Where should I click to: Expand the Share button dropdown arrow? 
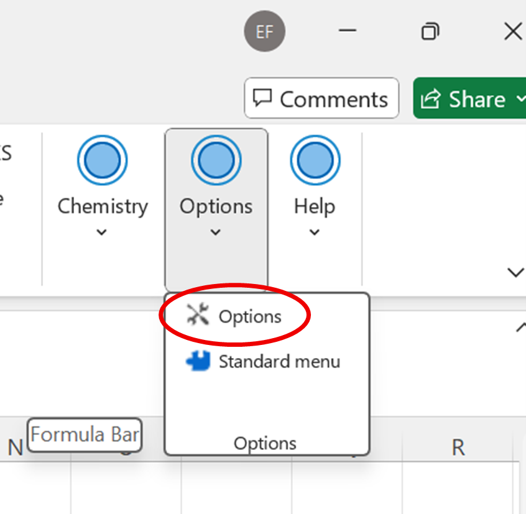point(520,98)
